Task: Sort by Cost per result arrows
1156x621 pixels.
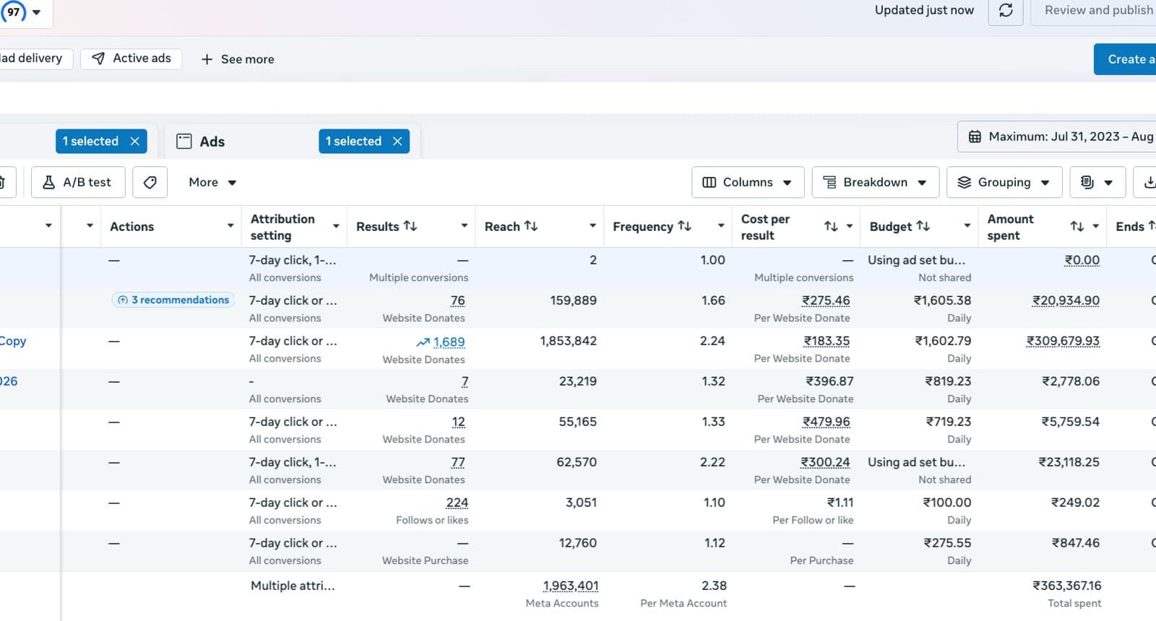Action: tap(831, 227)
